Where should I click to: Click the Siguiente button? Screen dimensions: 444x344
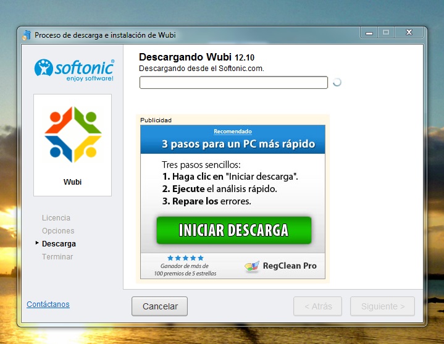[382, 306]
